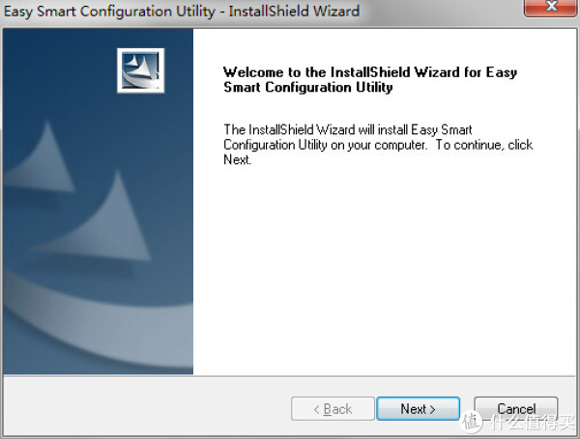Click the Next > button
Screen dimensions: 580x439
tap(418, 409)
